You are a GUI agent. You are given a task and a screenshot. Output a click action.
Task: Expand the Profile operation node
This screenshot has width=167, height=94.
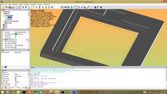coord(5,17)
